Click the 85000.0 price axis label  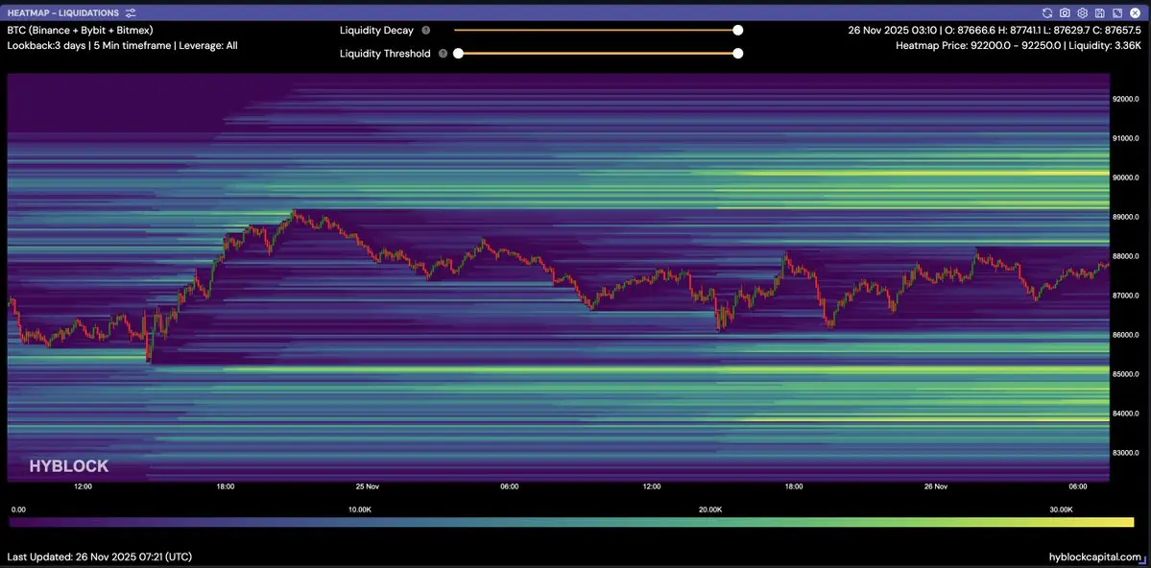click(x=1125, y=374)
